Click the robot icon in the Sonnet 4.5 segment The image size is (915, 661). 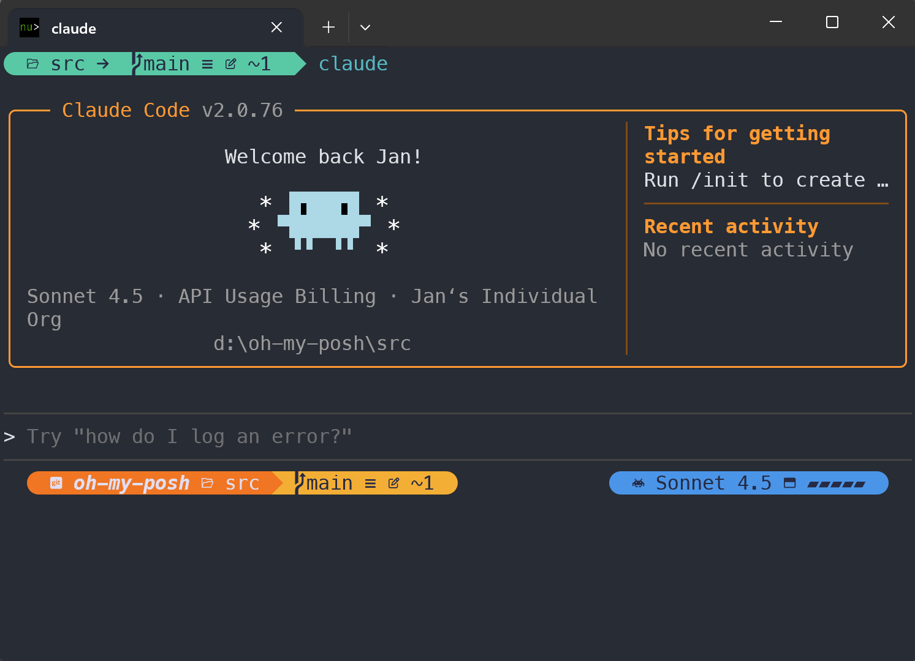point(639,483)
